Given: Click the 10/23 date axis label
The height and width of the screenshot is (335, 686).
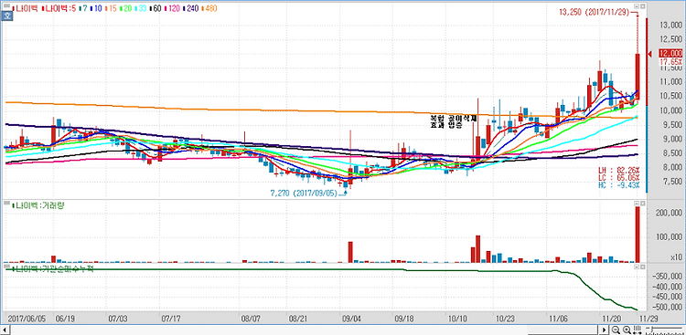Looking at the screenshot, I should pyautogui.click(x=504, y=319).
